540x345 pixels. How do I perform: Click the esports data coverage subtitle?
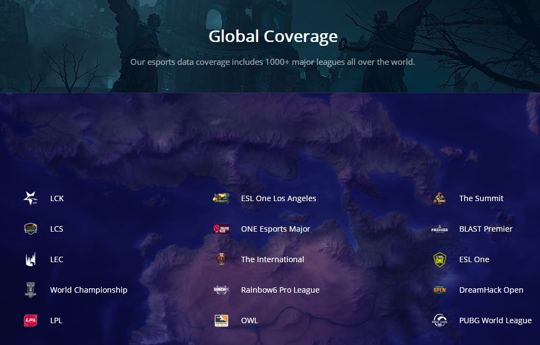click(x=272, y=62)
